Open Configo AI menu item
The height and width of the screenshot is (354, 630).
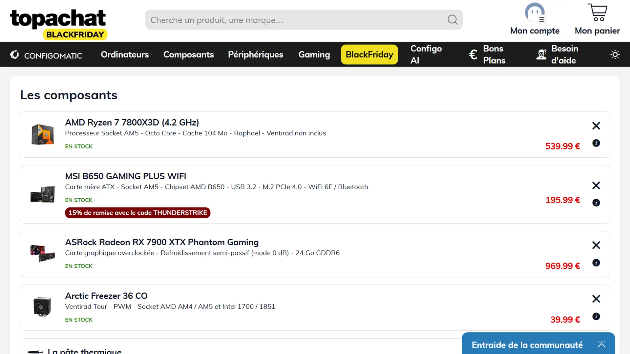[x=426, y=54]
